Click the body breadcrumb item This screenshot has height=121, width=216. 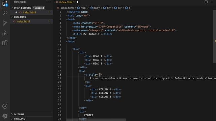coord(94,8)
